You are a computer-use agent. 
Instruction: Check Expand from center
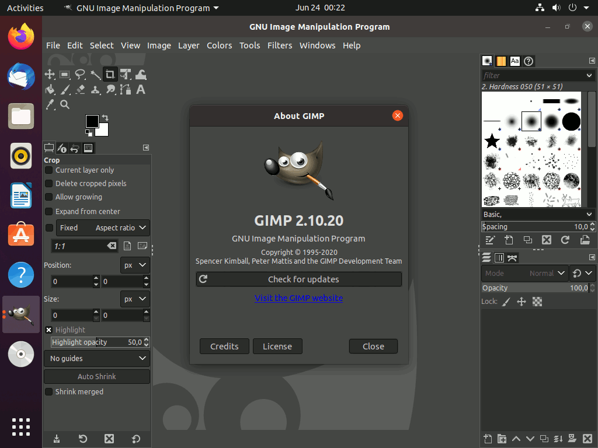tap(49, 211)
